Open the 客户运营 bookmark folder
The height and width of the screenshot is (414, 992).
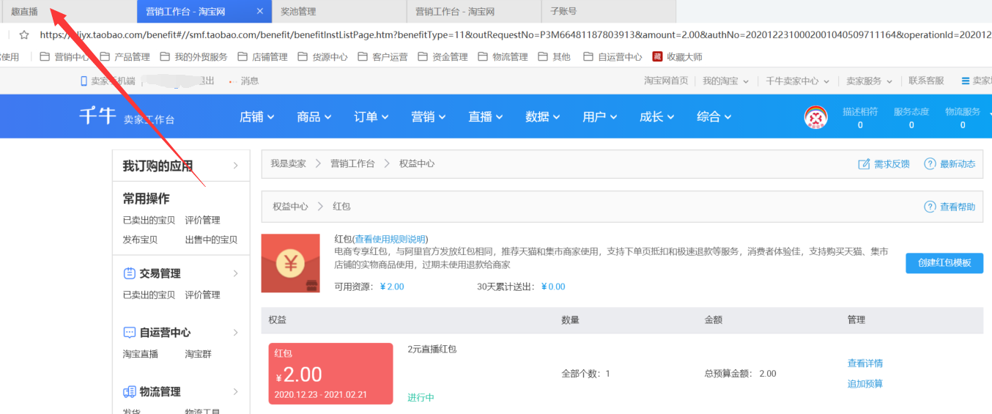pos(382,56)
